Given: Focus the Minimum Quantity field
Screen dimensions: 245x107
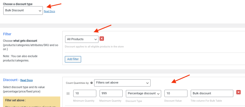Looking at the screenshot, I should [x=85, y=94].
